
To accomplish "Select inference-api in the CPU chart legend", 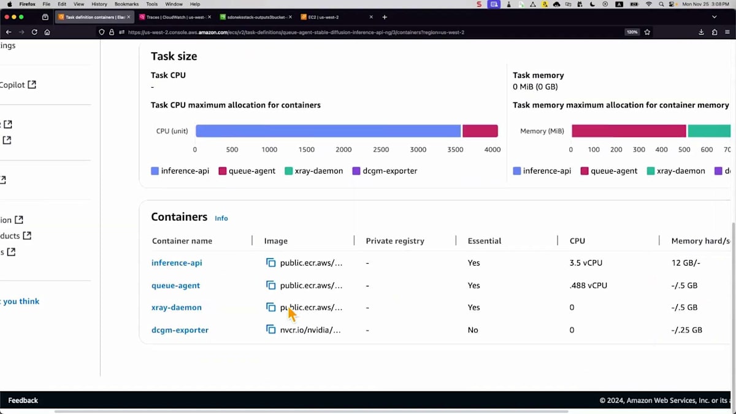I will tap(180, 171).
